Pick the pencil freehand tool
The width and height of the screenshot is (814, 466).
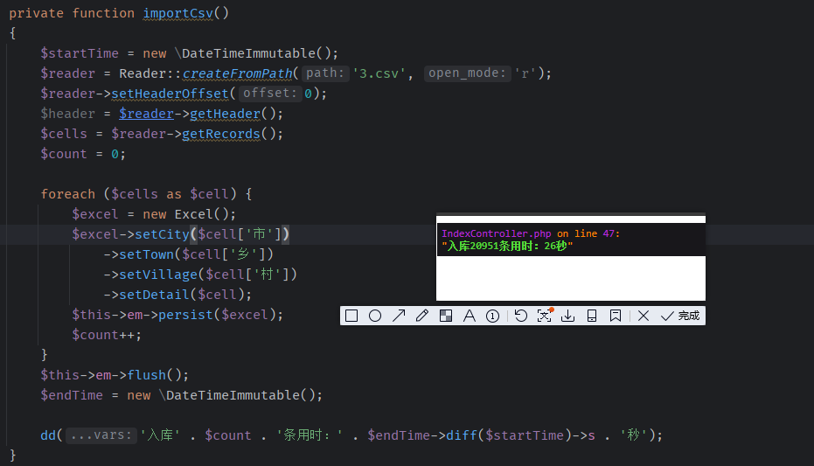[x=422, y=316]
